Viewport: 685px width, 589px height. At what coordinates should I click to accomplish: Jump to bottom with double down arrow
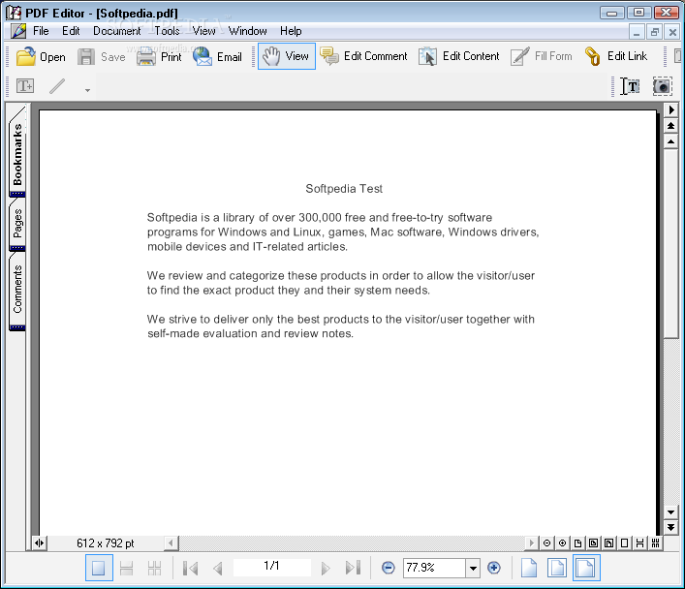[x=671, y=527]
